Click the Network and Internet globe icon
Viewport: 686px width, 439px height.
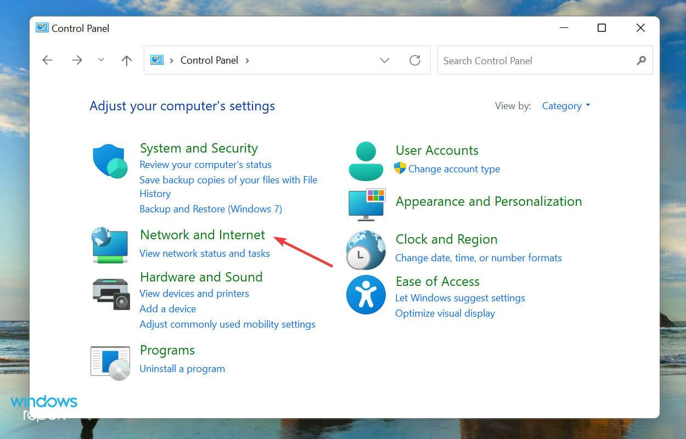[110, 245]
